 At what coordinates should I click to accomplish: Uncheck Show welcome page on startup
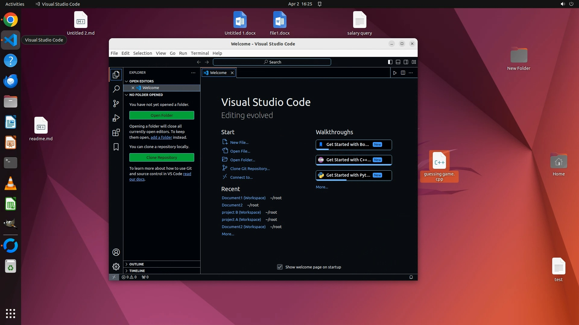click(x=280, y=267)
